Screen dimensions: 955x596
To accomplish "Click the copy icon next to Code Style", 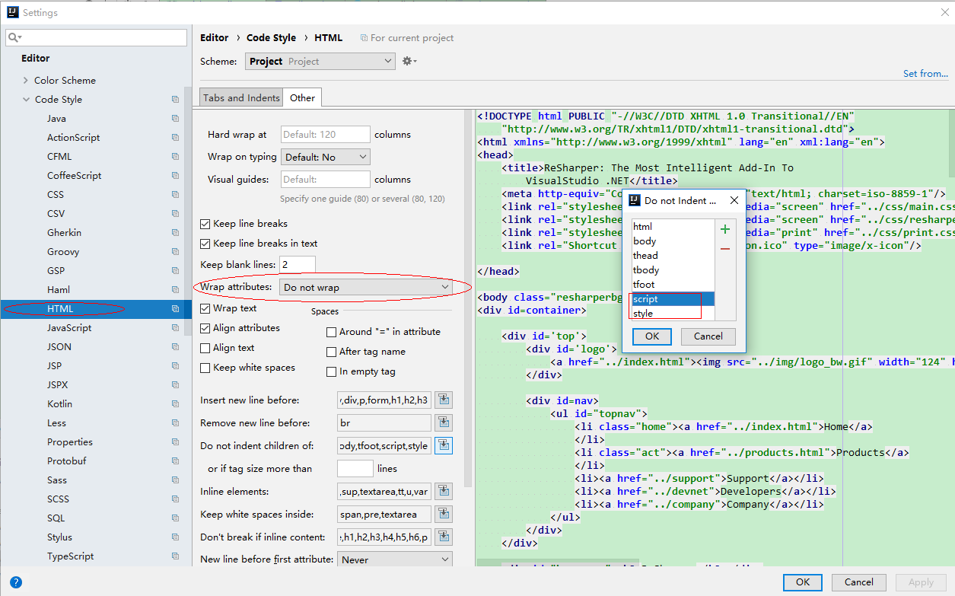I will click(175, 100).
